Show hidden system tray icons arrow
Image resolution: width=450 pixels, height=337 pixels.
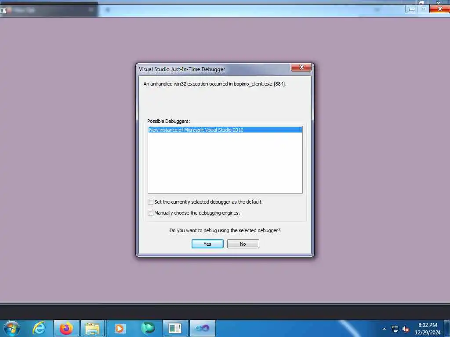tap(384, 329)
